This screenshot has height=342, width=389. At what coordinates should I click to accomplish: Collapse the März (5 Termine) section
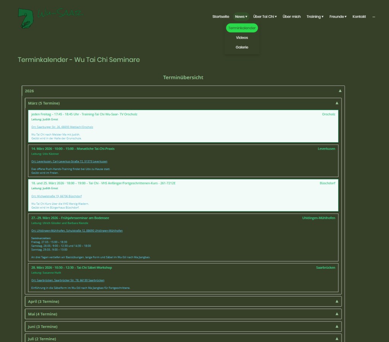(x=337, y=103)
